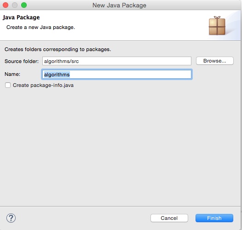Click the Source folder: label
The height and width of the screenshot is (230, 242).
pos(22,61)
